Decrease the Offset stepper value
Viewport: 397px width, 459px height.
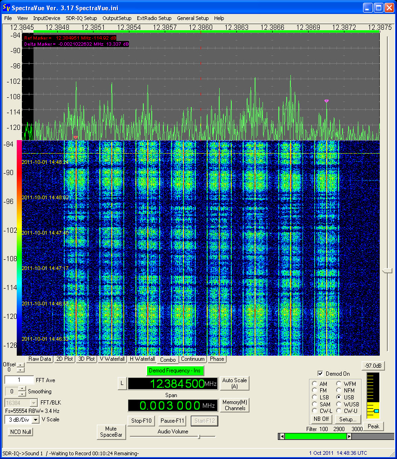[x=20, y=370]
